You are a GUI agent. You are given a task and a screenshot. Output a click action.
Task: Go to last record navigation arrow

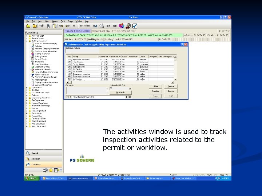click(x=130, y=97)
